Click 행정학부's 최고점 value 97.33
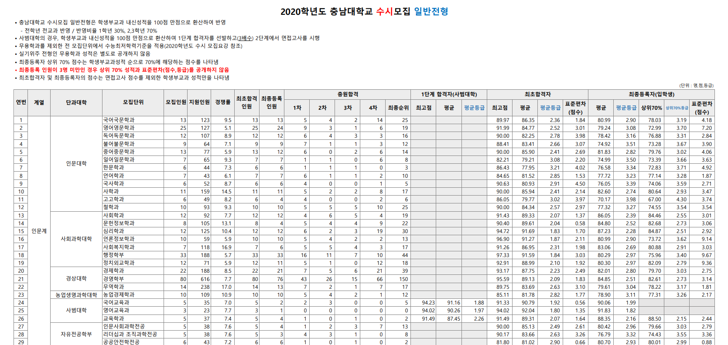The width and height of the screenshot is (728, 345). 502,255
